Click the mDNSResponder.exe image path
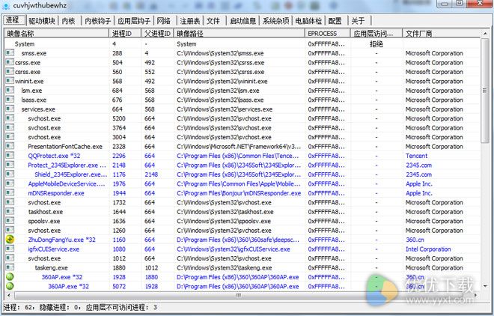 239,192
